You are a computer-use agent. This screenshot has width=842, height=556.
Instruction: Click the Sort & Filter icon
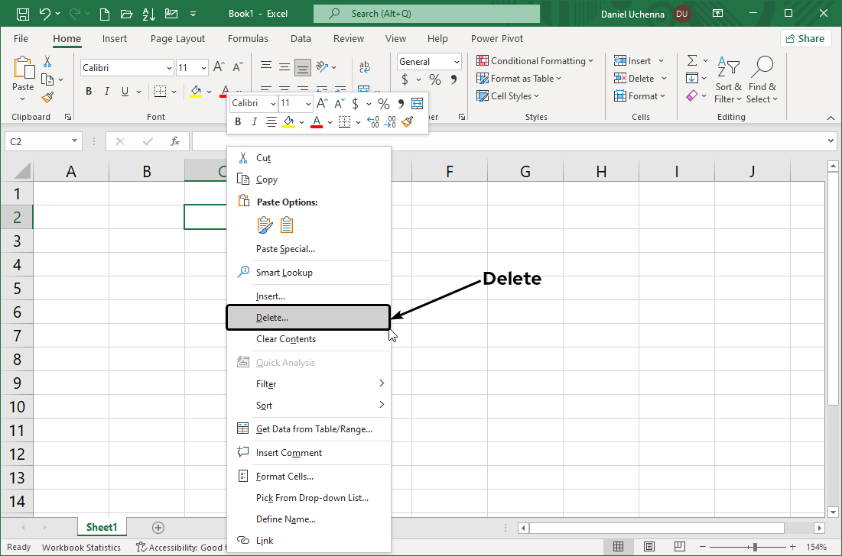tap(728, 68)
